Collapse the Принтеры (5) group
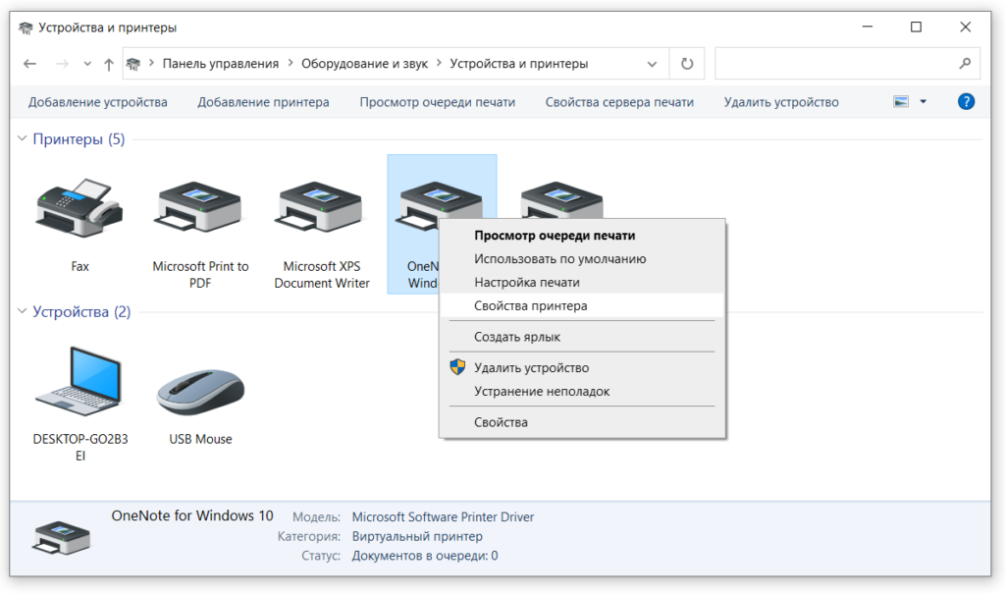This screenshot has height=596, width=1005. point(23,139)
